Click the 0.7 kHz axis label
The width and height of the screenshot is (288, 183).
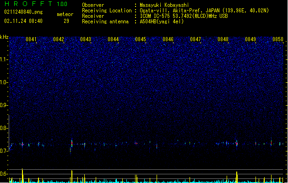[4, 151]
